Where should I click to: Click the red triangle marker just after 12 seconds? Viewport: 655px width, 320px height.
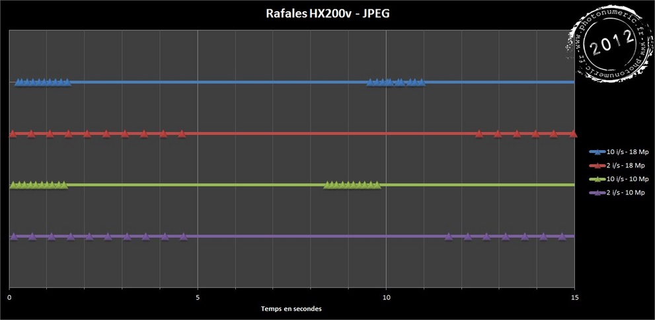click(479, 134)
